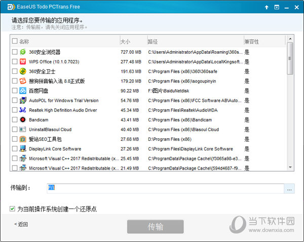Check the Visual C++ 2017 25.45 MB checkbox

[15, 158]
